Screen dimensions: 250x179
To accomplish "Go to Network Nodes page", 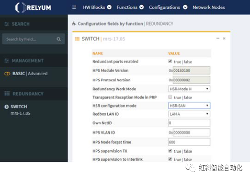I will (209, 7).
